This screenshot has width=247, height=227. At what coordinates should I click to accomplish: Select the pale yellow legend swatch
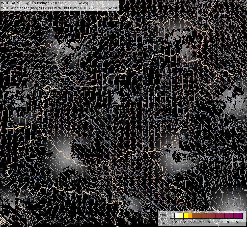click(181, 216)
